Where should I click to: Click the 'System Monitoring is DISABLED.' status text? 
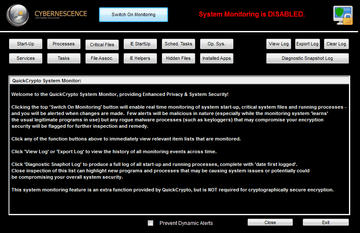point(252,14)
